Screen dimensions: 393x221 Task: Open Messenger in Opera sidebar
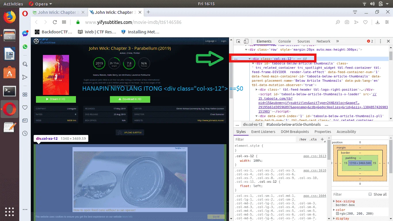pos(25,33)
